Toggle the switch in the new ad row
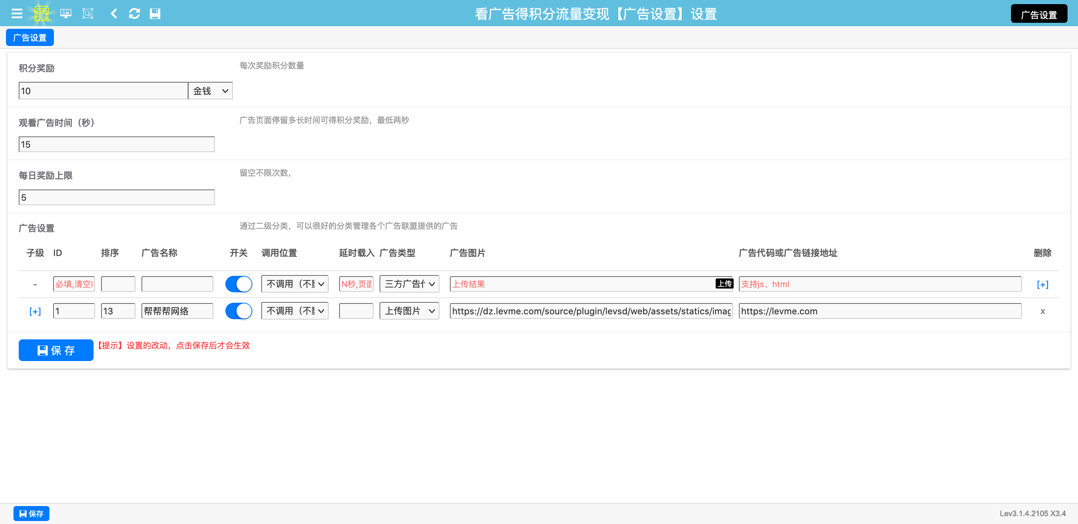 pos(238,284)
